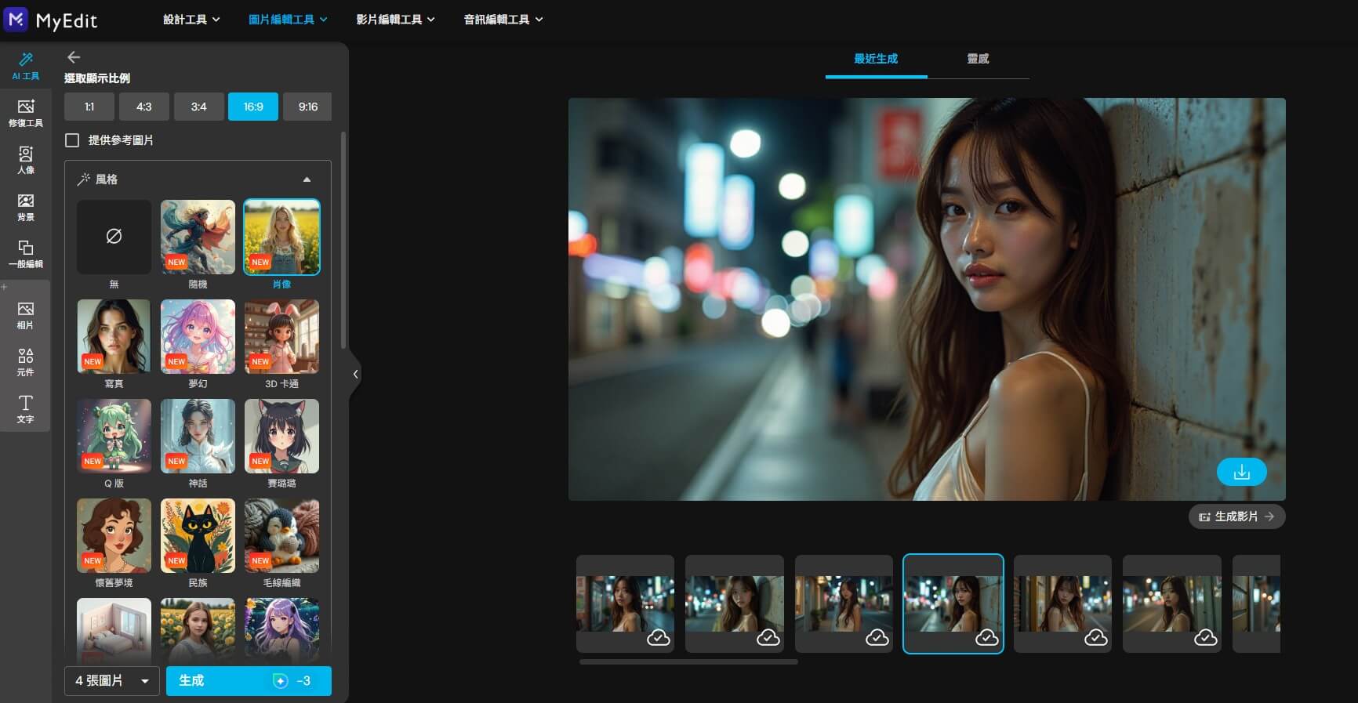This screenshot has width=1358, height=703.
Task: Select the 文字 text tool icon
Action: pos(25,408)
